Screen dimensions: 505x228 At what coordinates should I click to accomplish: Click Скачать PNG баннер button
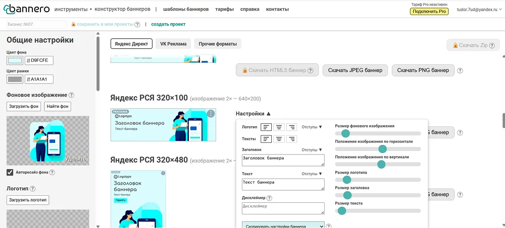click(x=423, y=70)
